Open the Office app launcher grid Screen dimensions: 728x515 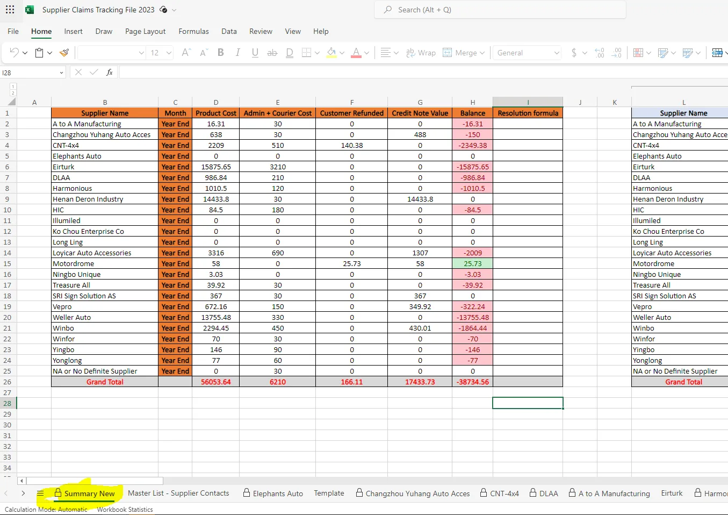point(10,10)
